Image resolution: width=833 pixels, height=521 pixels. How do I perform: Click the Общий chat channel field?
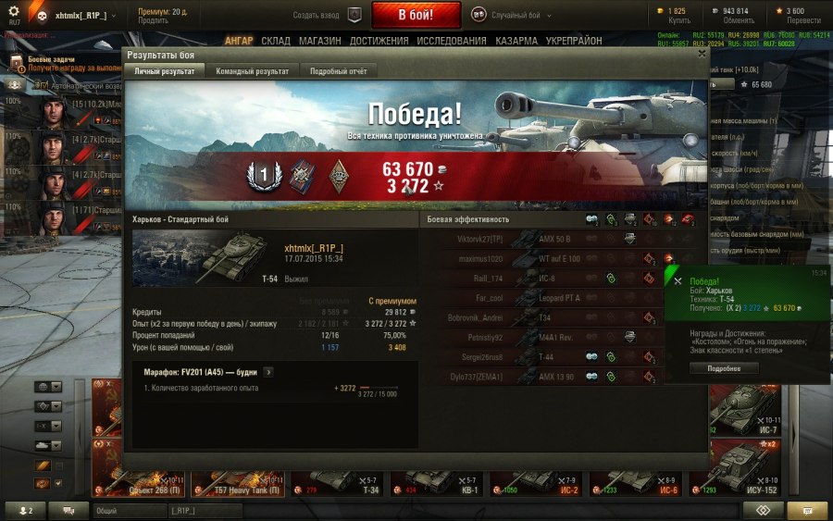[129, 511]
